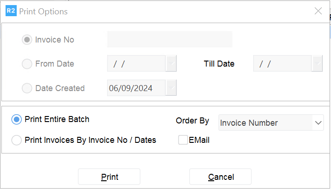
Task: Click the Date Created field showing 06/09/2024
Action: 136,88
